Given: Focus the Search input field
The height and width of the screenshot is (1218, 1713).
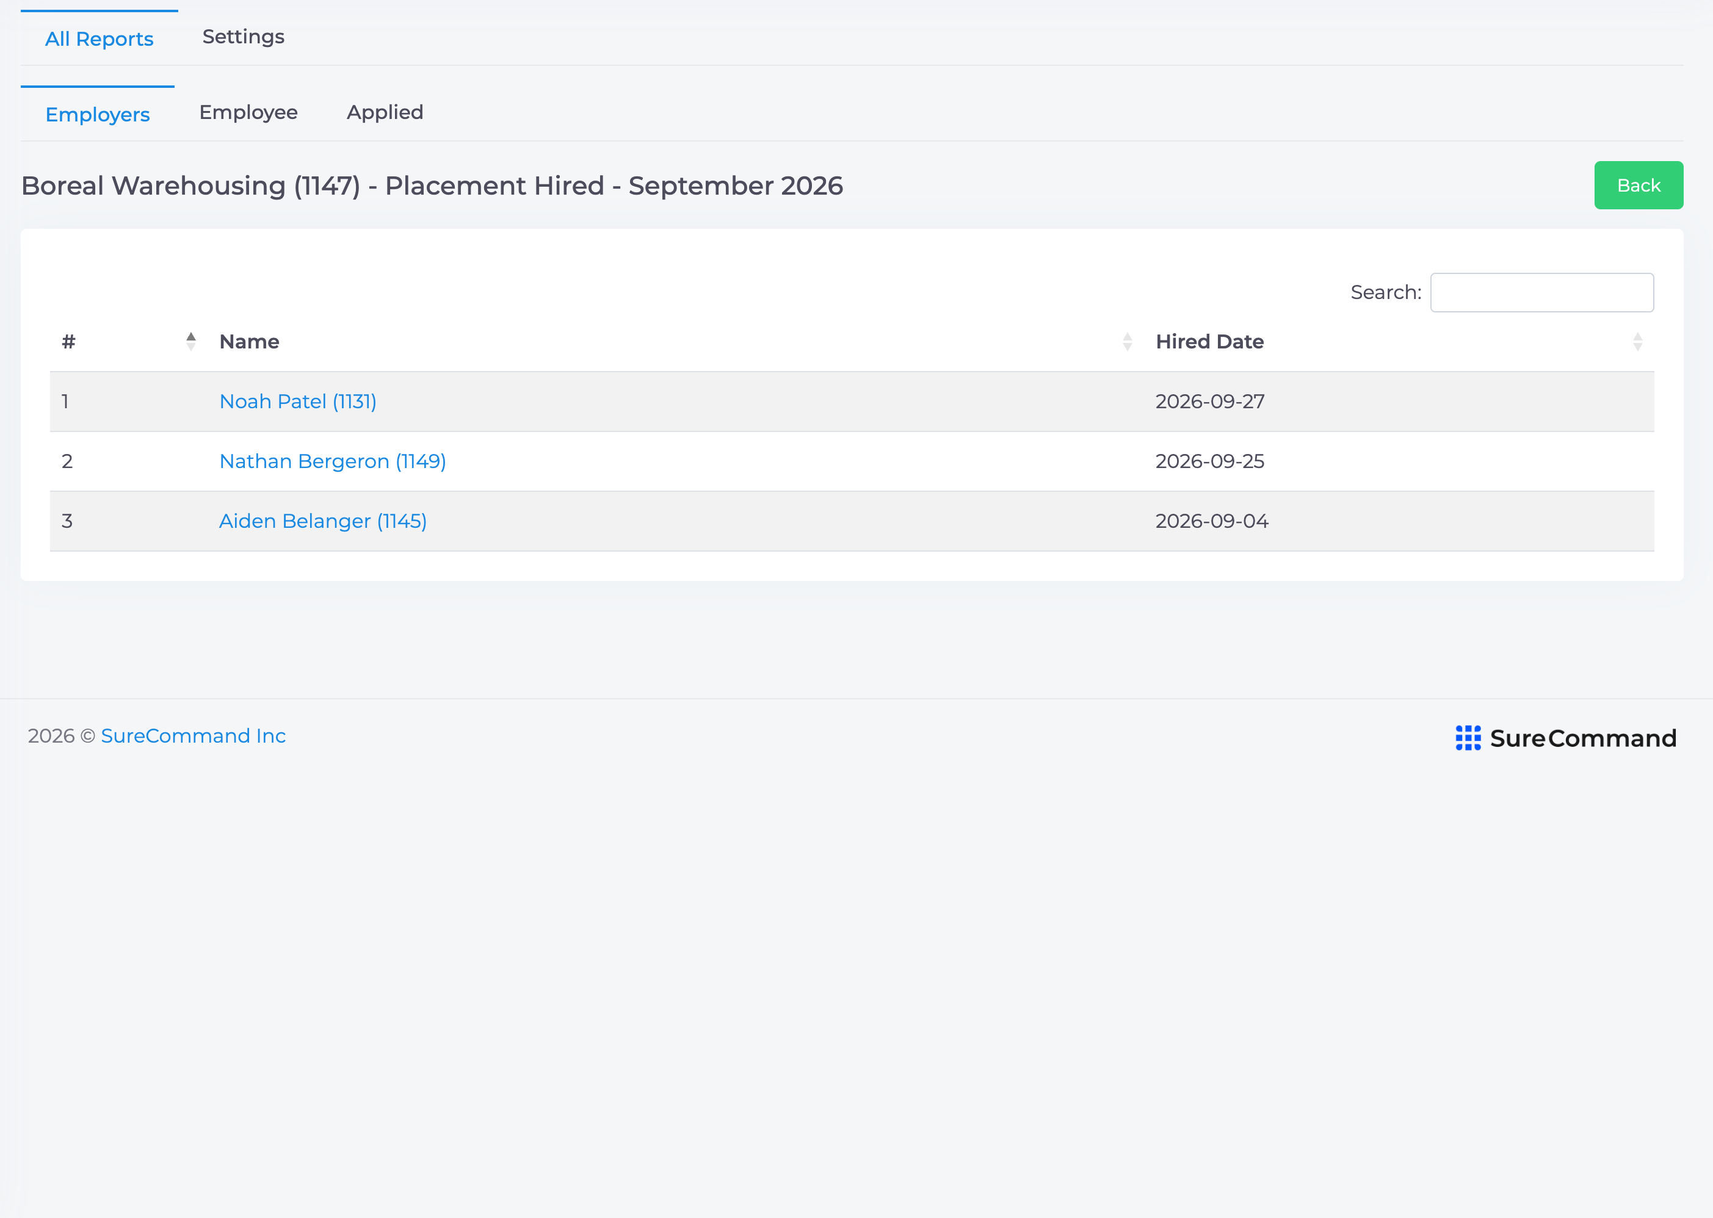Looking at the screenshot, I should pyautogui.click(x=1541, y=292).
